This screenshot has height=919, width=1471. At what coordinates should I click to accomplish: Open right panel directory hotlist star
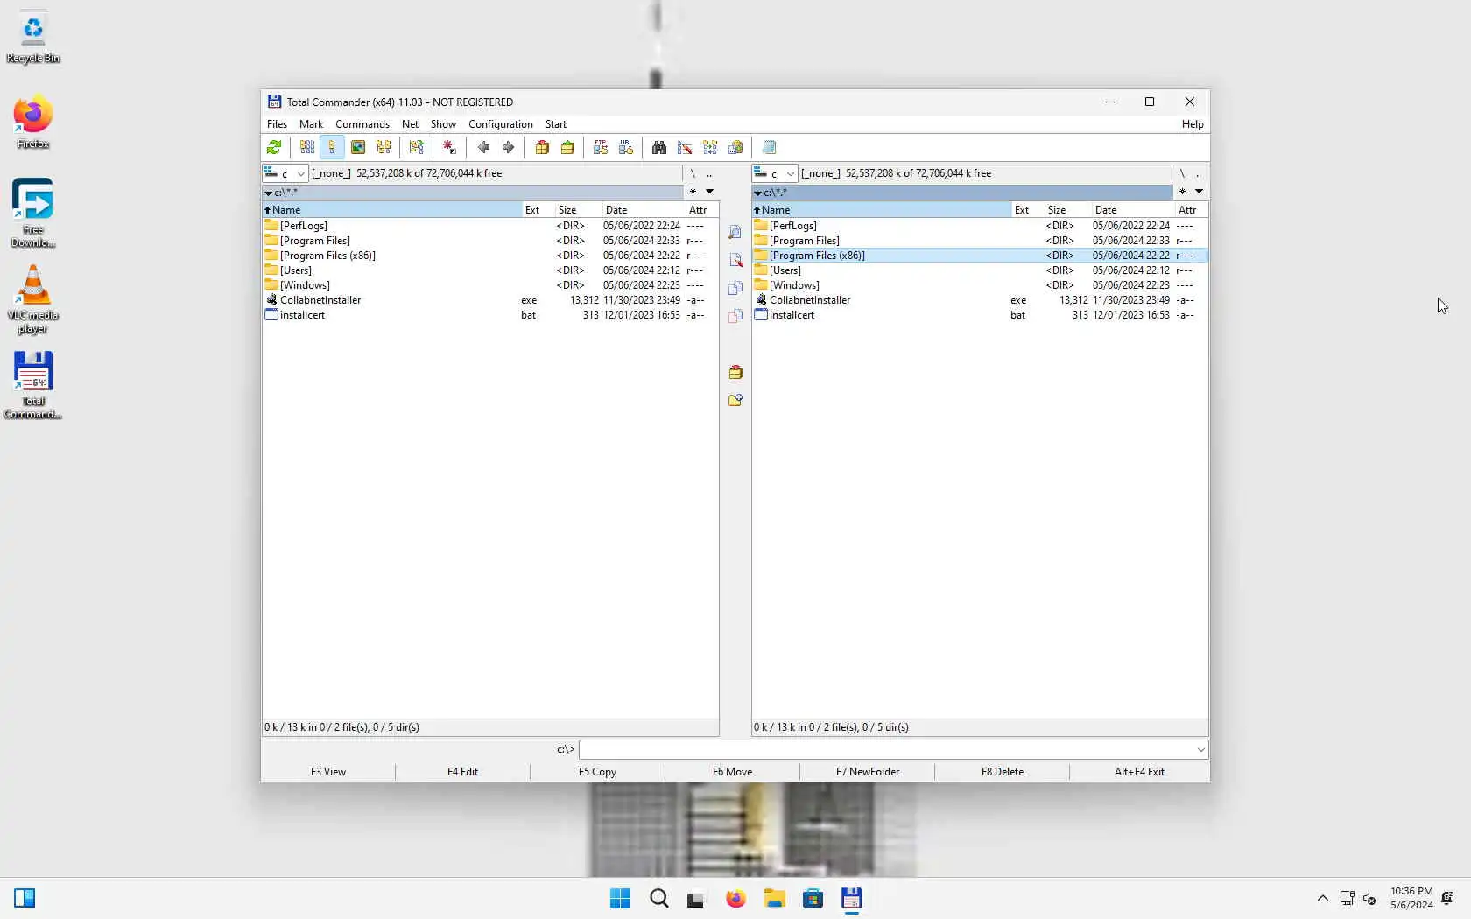pyautogui.click(x=1182, y=192)
